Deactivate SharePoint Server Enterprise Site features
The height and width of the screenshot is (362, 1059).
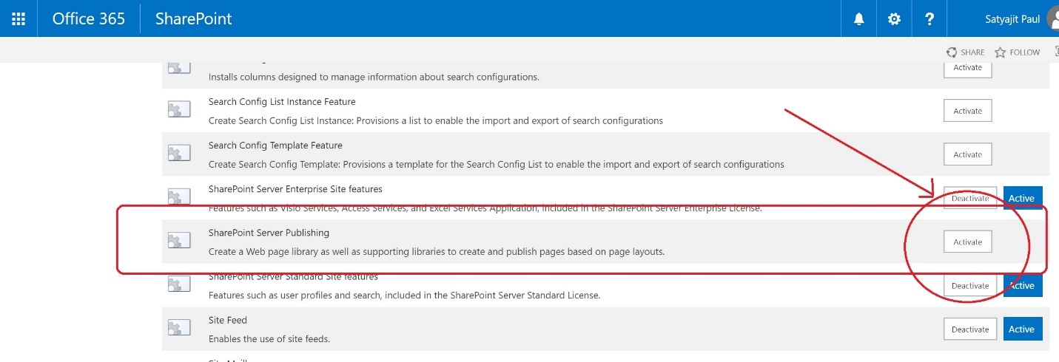click(x=970, y=198)
